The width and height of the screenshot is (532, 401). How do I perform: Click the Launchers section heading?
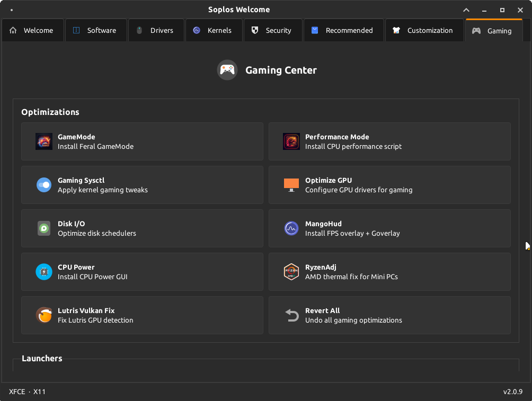pyautogui.click(x=42, y=358)
